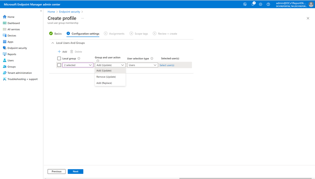Click the User selection type info icon
Image resolution: width=315 pixels, height=179 pixels.
point(152,58)
